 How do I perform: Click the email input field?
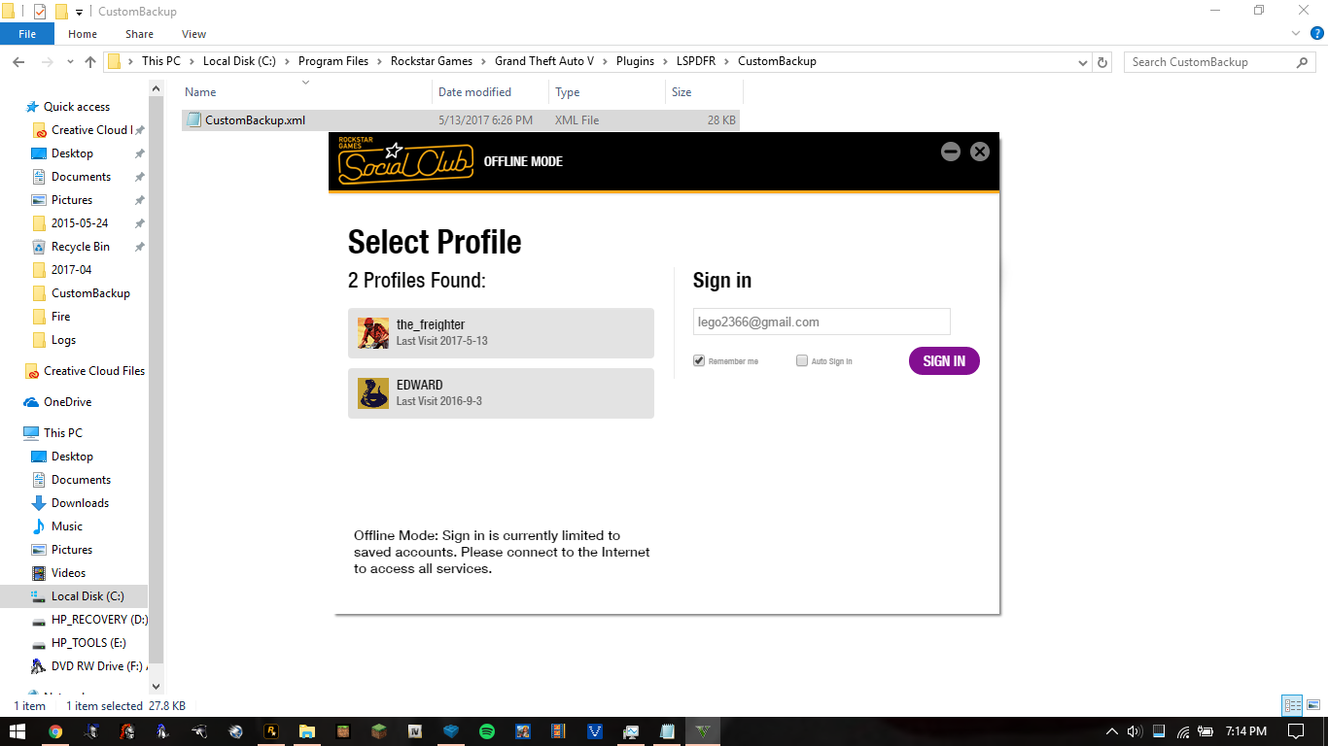tap(821, 322)
